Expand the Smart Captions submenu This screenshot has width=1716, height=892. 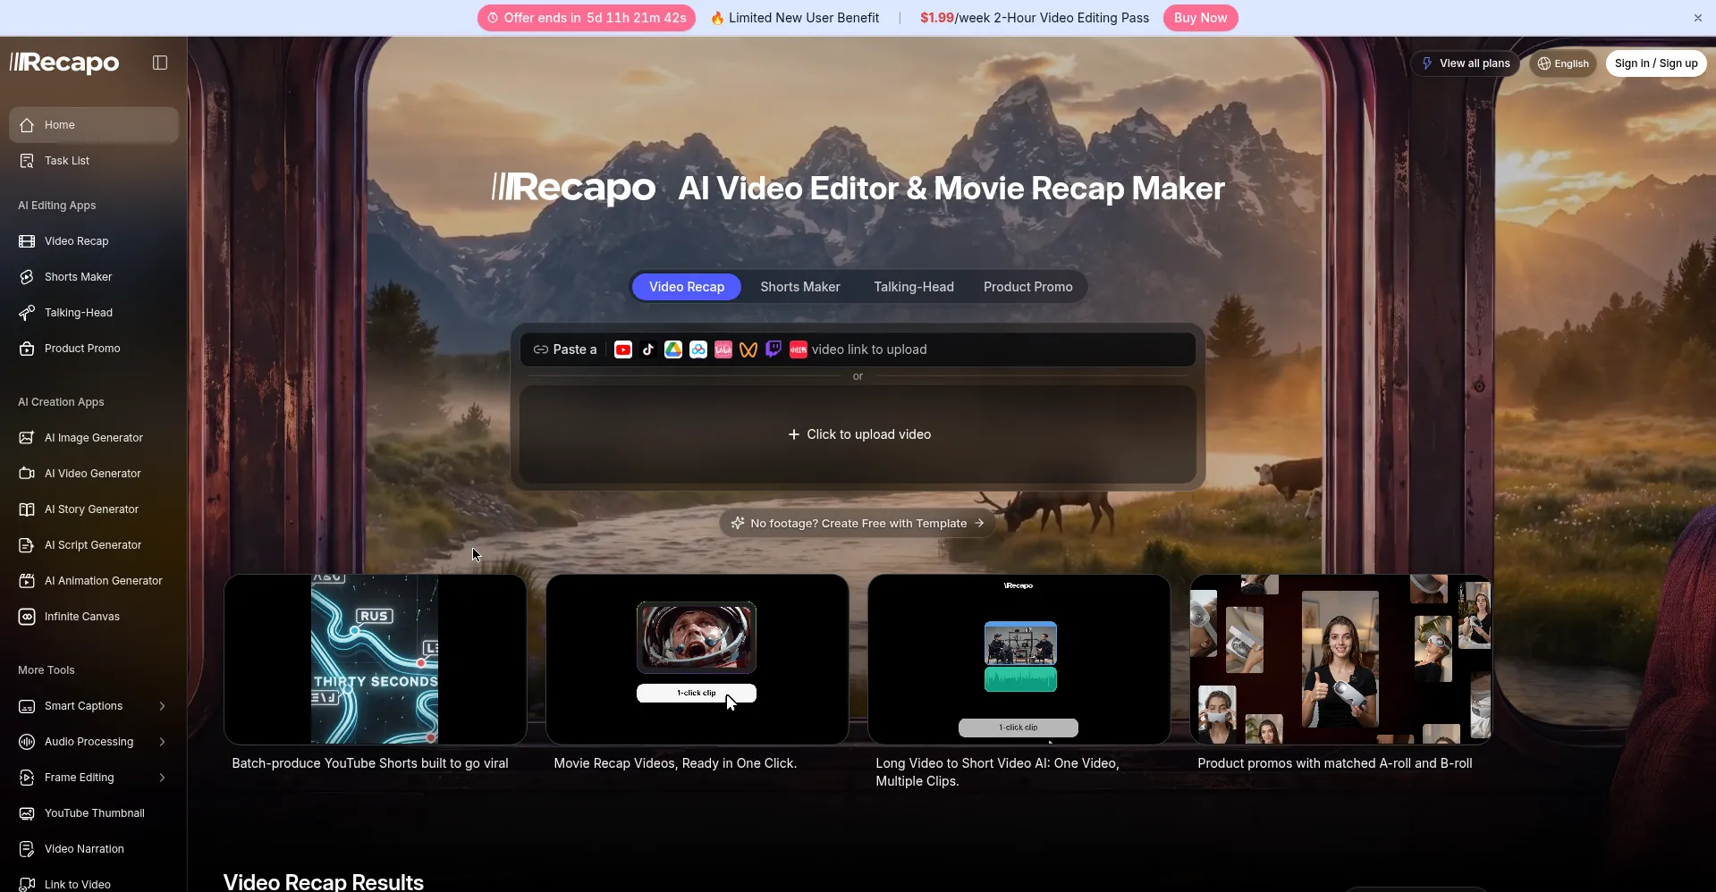pos(94,706)
